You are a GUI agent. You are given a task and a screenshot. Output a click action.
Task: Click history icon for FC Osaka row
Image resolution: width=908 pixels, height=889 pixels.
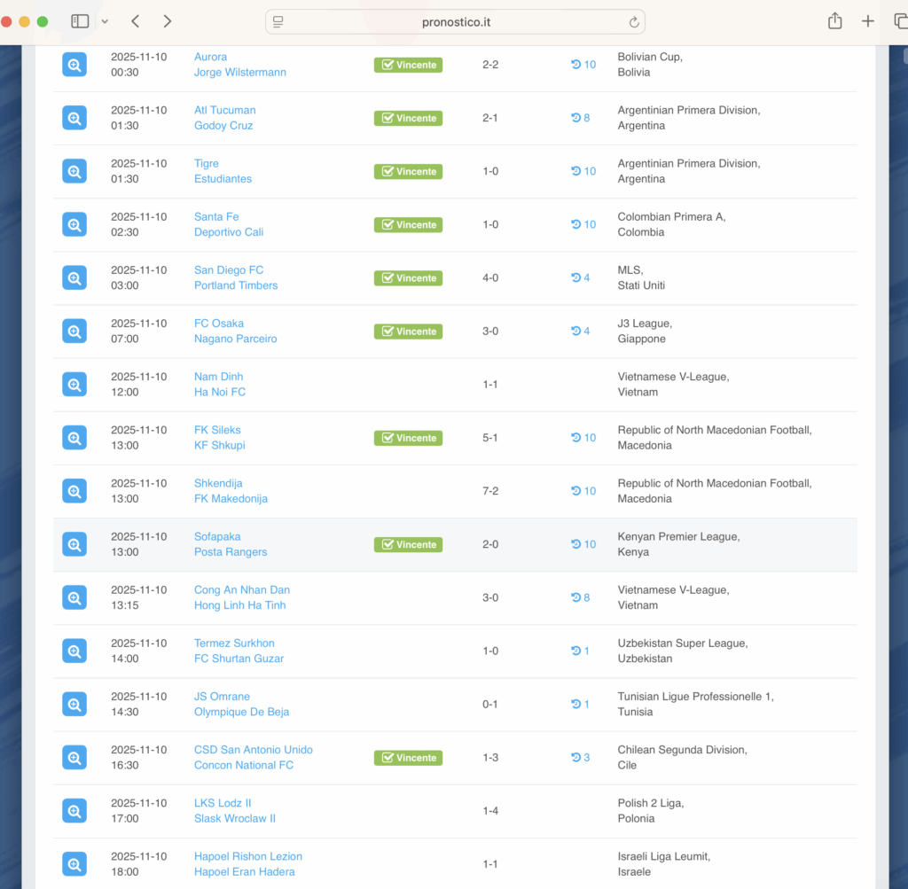click(581, 331)
